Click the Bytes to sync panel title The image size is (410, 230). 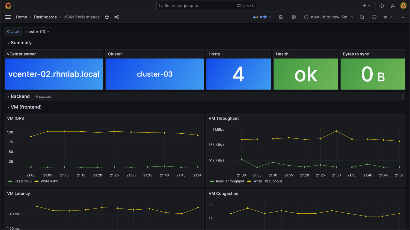[356, 54]
